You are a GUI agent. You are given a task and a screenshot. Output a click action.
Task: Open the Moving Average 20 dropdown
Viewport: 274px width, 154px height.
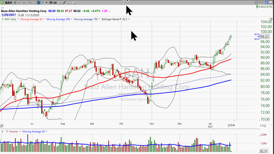pos(46,131)
